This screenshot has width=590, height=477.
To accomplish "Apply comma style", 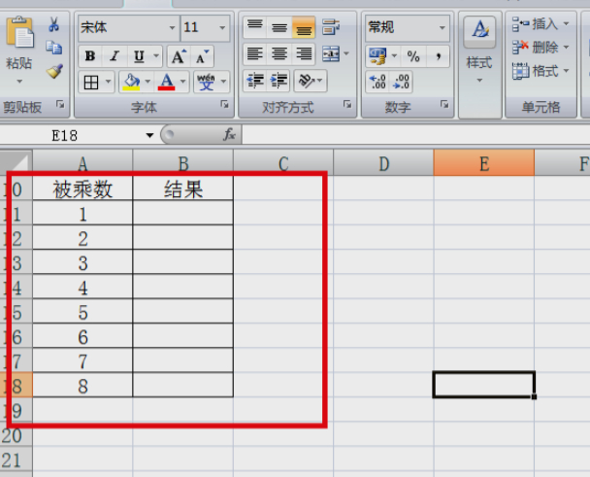I will point(438,56).
